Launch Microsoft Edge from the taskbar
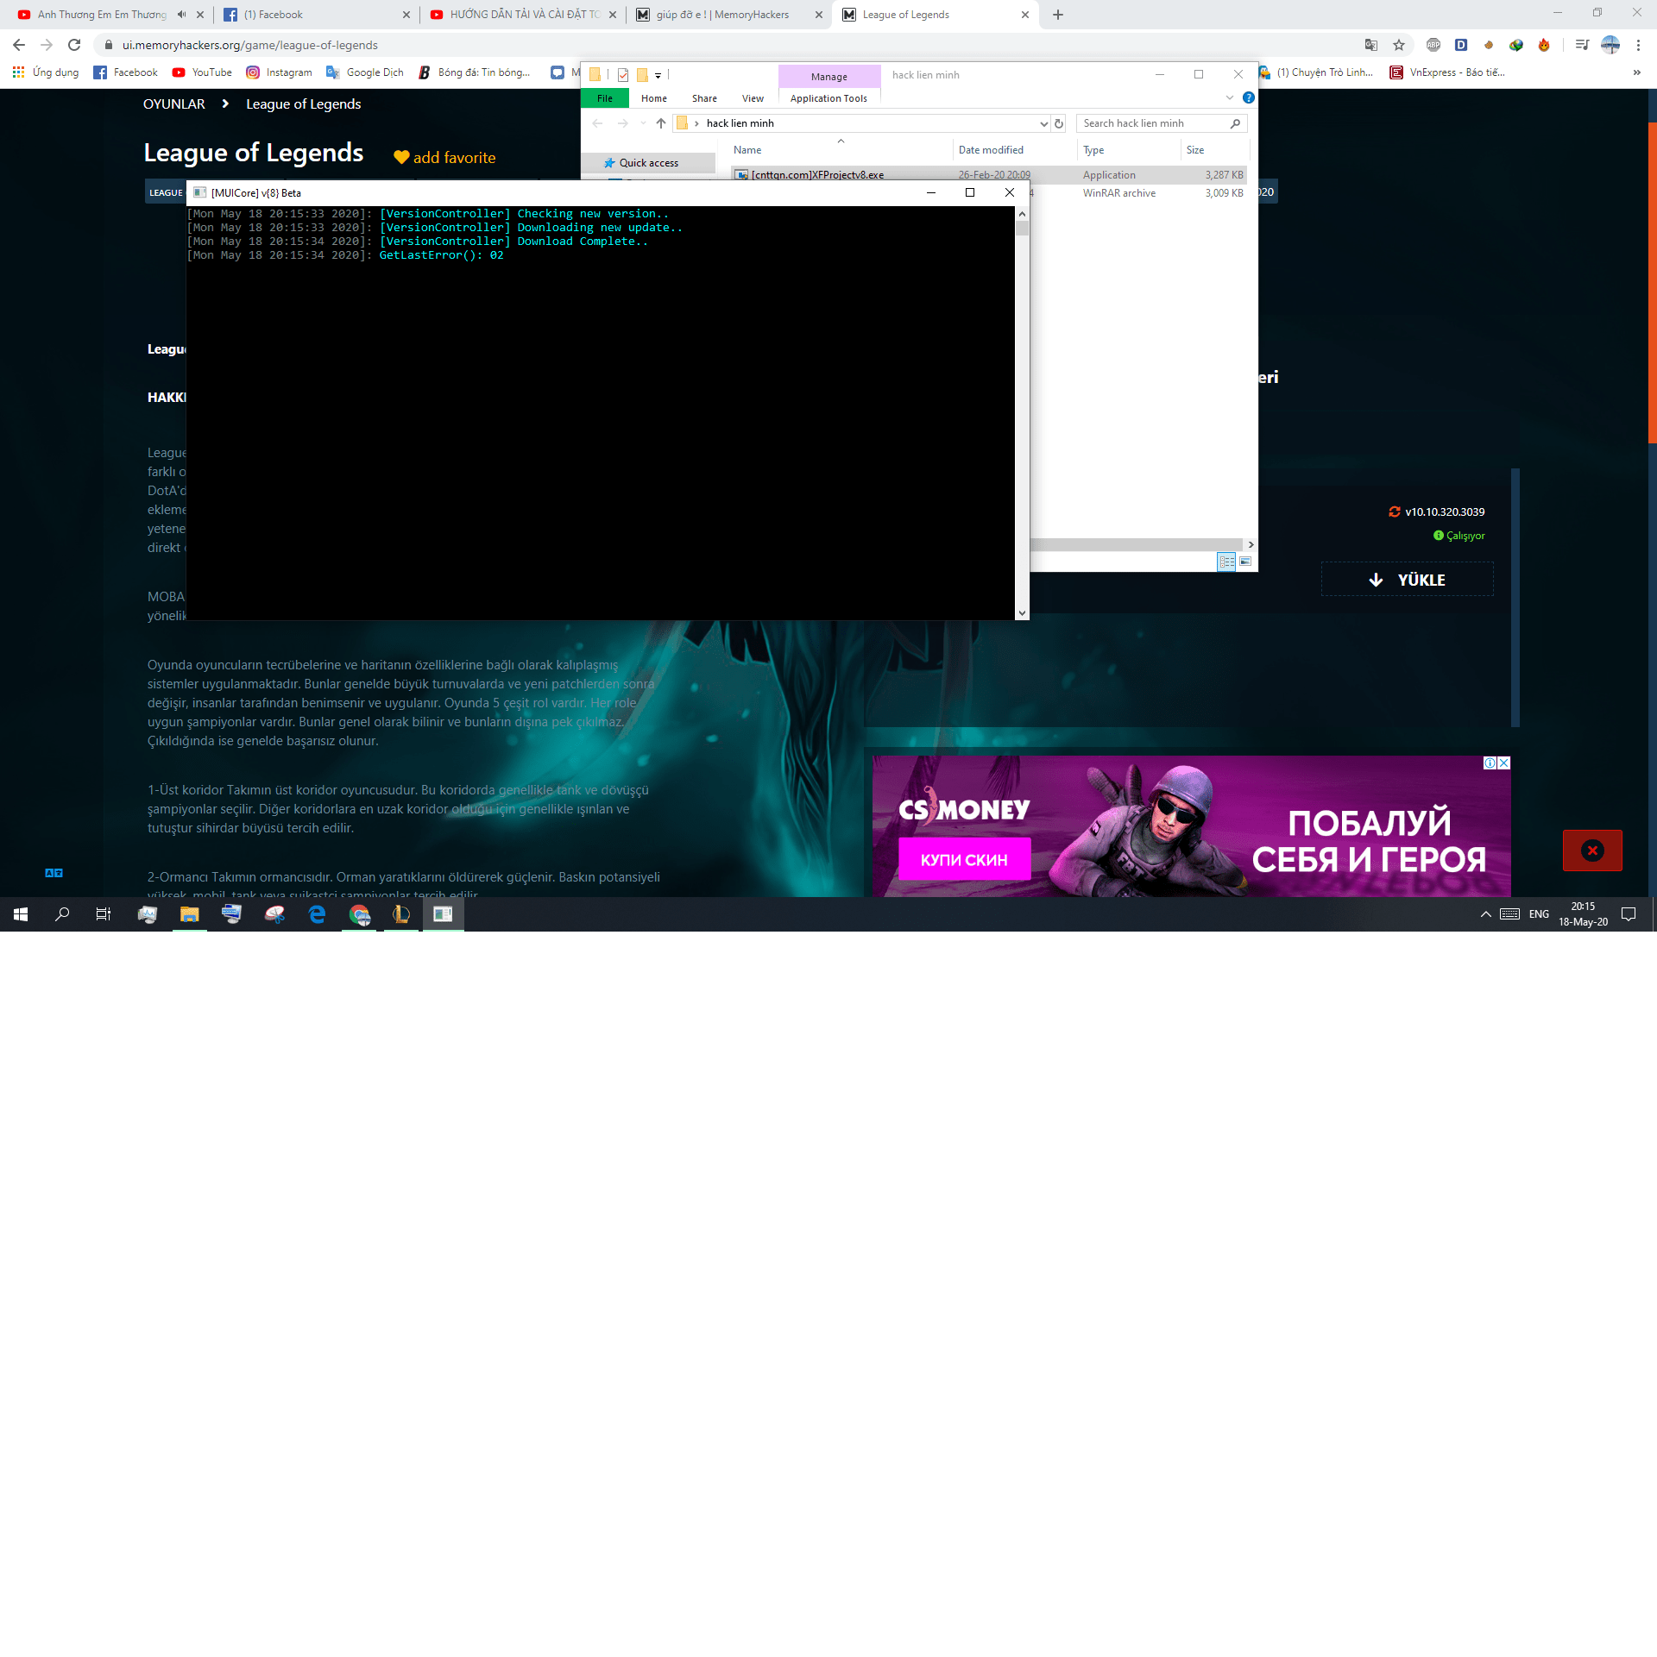The height and width of the screenshot is (1657, 1657). 317,914
